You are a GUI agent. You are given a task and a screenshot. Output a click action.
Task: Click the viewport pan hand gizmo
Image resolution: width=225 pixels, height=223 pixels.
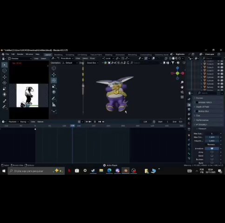pos(182,87)
